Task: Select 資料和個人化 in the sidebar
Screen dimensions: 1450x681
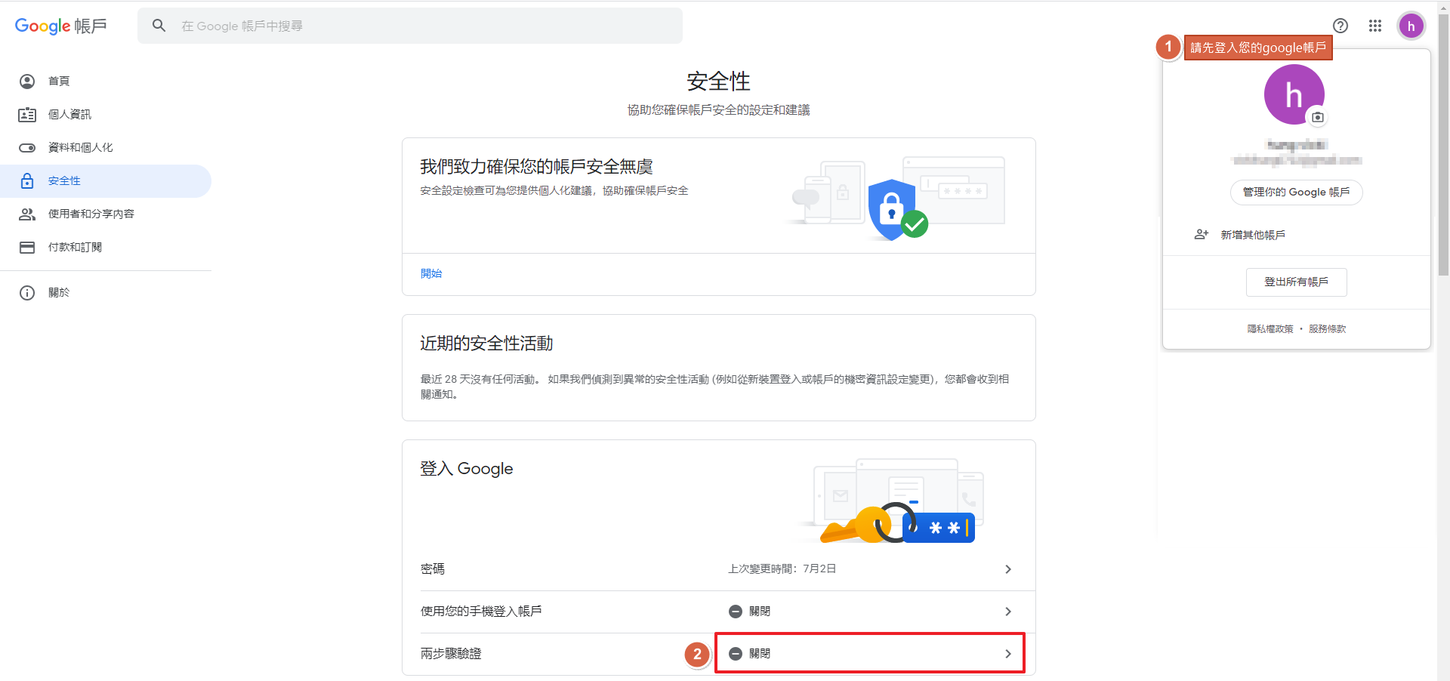Action: click(80, 148)
